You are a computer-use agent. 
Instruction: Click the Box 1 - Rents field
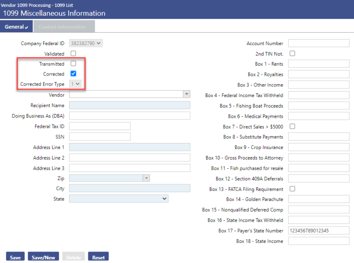click(x=319, y=64)
